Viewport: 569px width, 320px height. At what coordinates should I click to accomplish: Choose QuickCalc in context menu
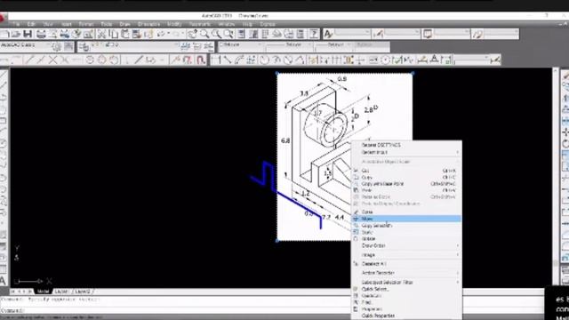[406, 296]
